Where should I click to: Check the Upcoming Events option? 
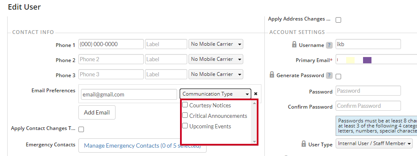point(185,125)
